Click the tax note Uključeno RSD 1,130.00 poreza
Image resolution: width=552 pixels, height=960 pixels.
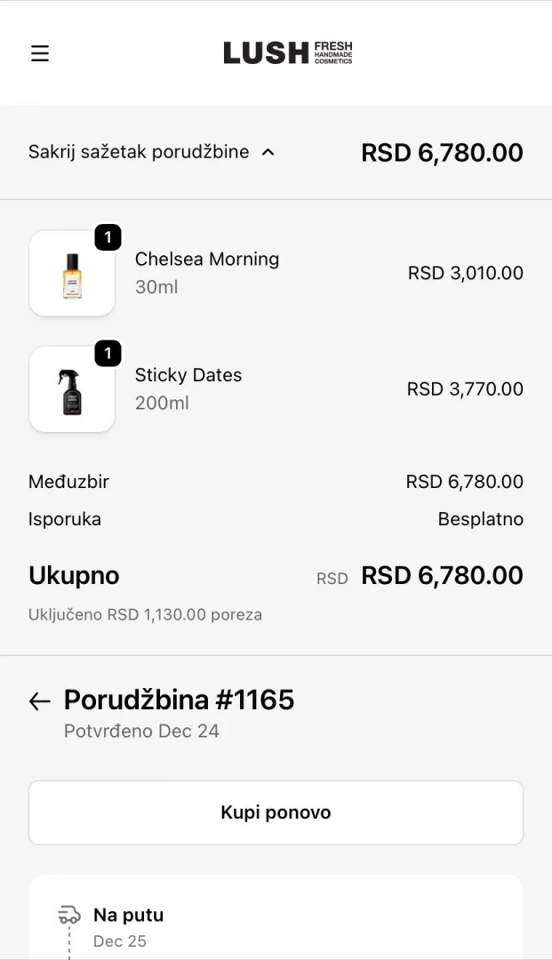point(143,614)
